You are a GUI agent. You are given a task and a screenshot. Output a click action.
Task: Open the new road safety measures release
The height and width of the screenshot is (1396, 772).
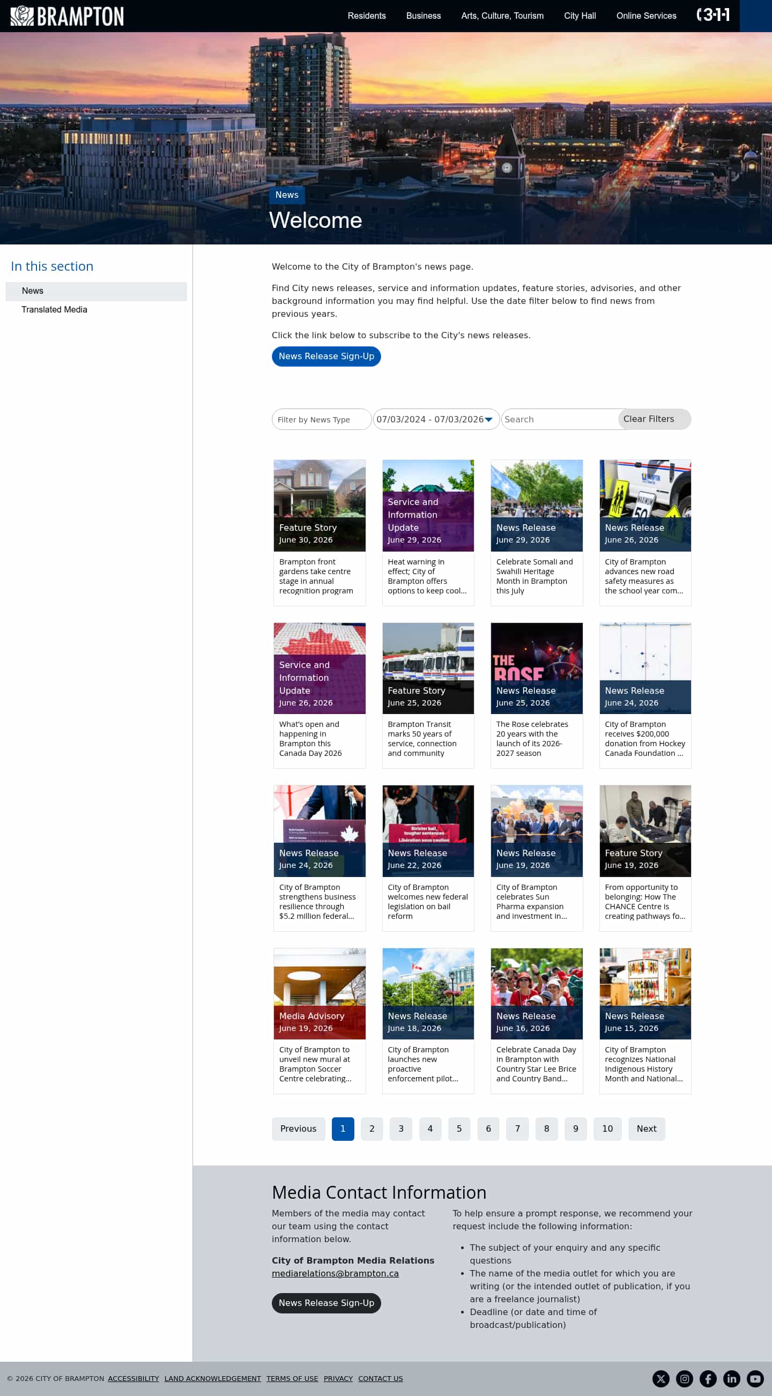coord(645,533)
